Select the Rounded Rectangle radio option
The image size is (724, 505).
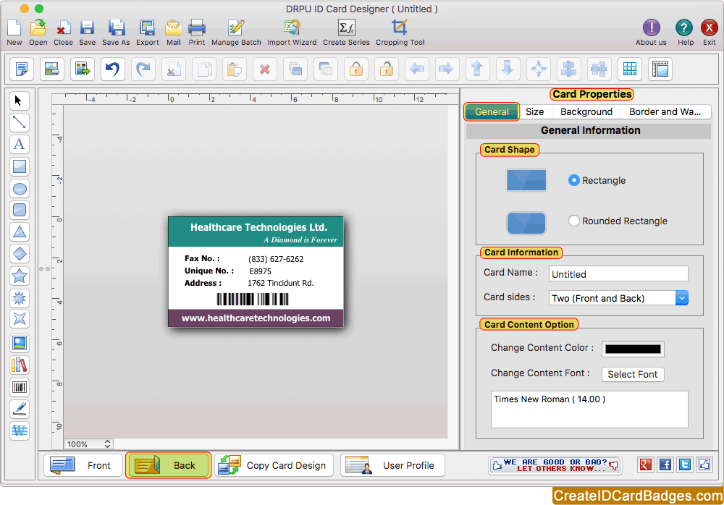574,221
